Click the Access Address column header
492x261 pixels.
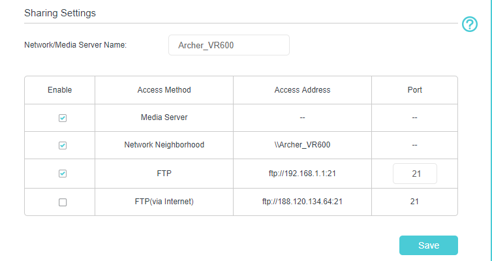(x=302, y=90)
